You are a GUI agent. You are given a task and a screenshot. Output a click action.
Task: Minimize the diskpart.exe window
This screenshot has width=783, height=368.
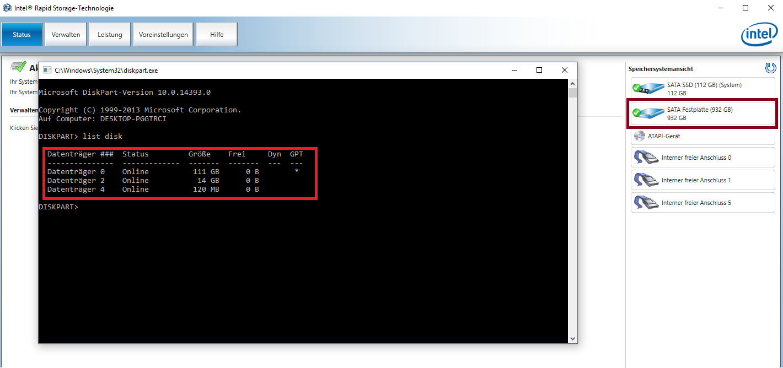(x=514, y=70)
